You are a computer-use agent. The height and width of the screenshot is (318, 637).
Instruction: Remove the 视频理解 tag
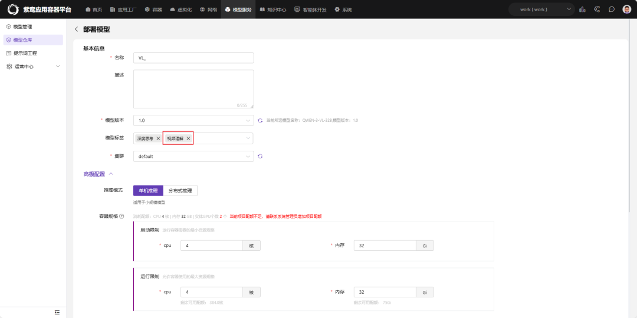pyautogui.click(x=188, y=138)
